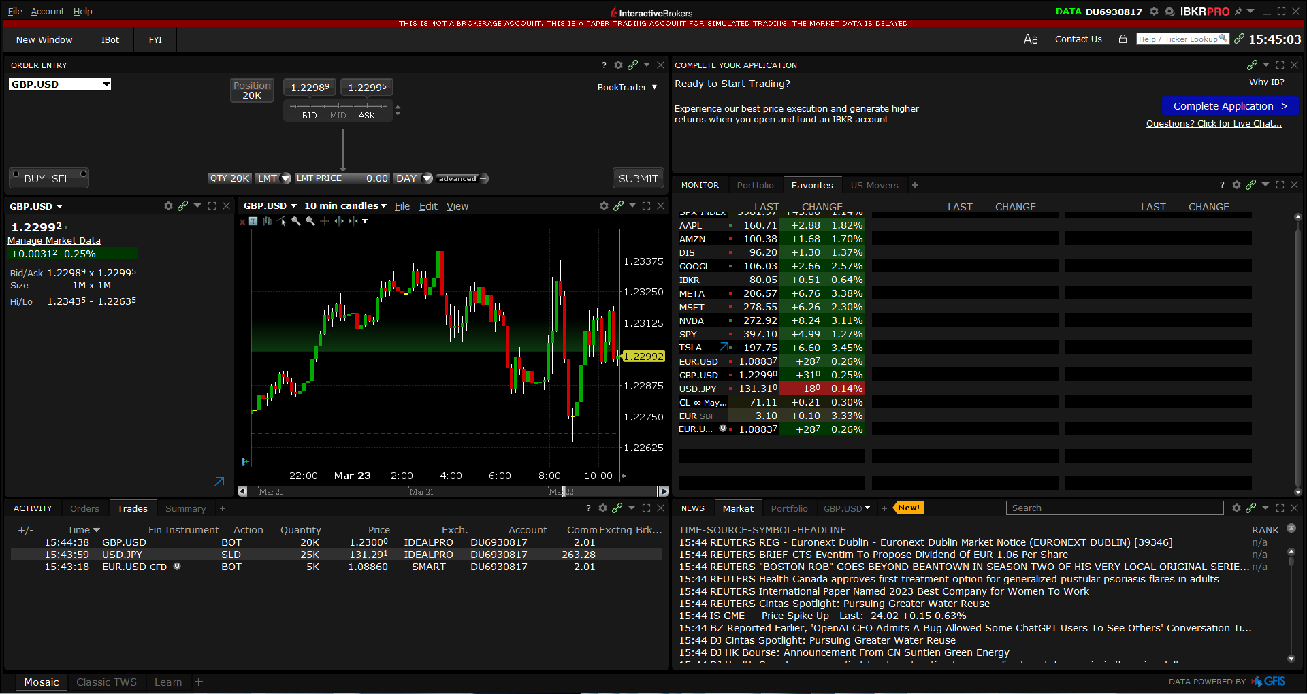Click the red X remove icon in chart toolbar
Viewport: 1307px width, 694px height.
coord(242,222)
